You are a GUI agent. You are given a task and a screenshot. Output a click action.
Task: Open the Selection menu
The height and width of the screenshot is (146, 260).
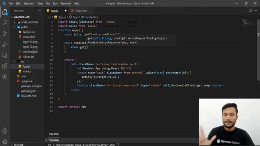coord(29,4)
